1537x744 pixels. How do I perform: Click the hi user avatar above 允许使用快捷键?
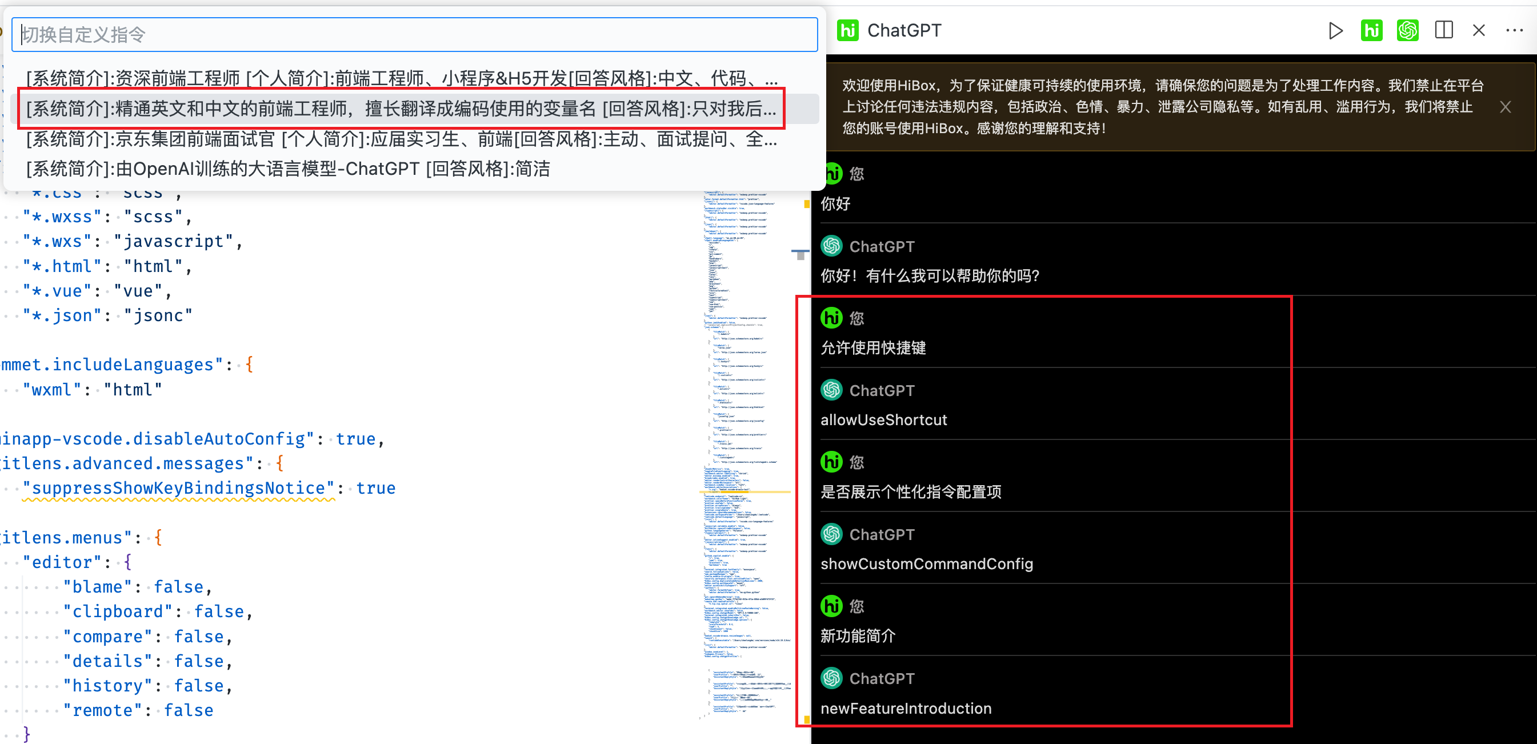[831, 318]
